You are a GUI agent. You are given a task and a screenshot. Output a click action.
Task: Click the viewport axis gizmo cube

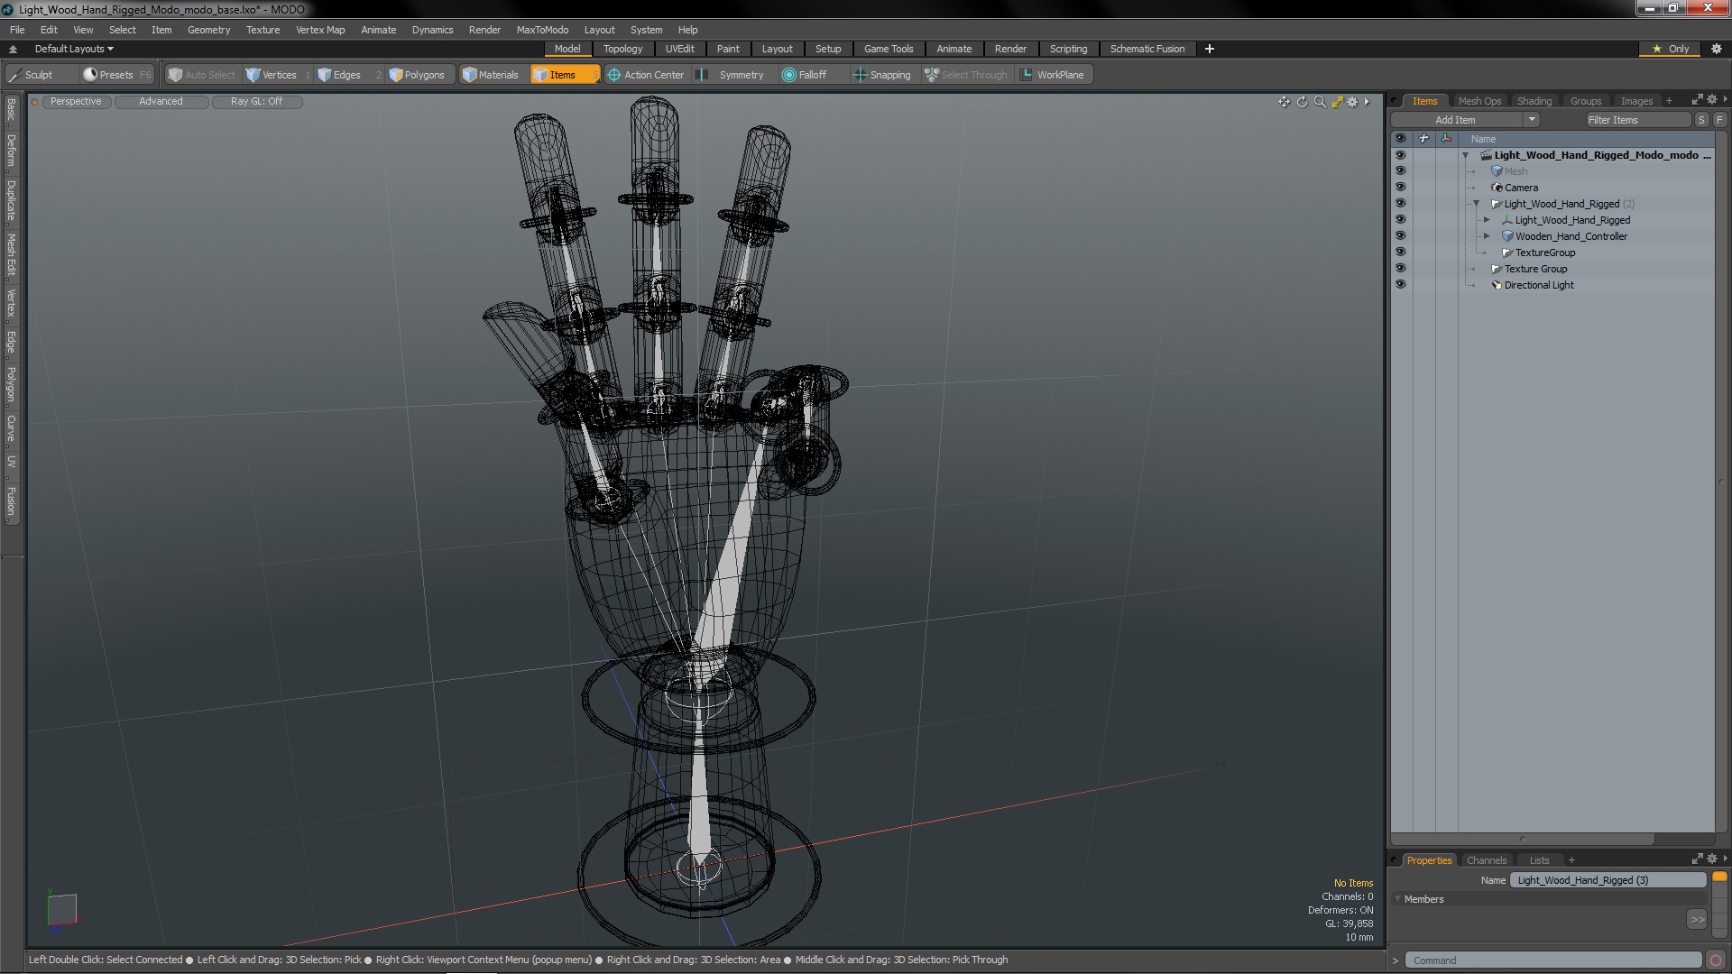tap(61, 909)
